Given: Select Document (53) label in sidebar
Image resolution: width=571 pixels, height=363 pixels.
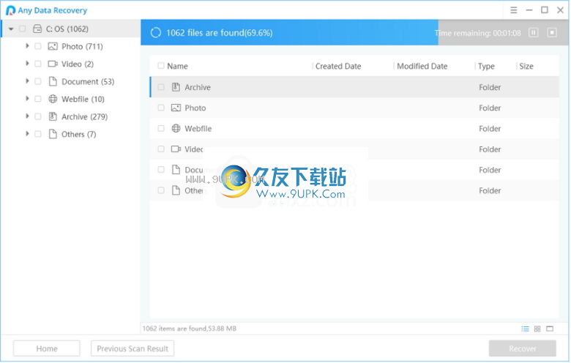Looking at the screenshot, I should click(x=88, y=81).
